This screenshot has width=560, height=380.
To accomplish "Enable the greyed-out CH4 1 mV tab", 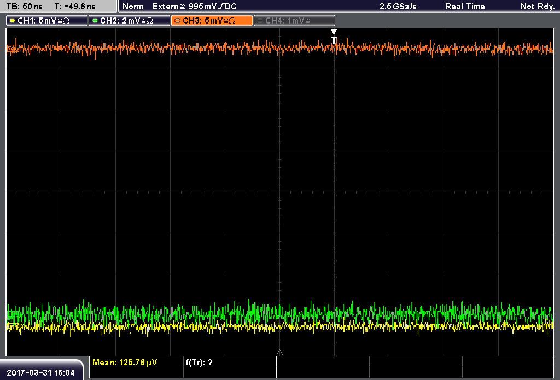I will pyautogui.click(x=294, y=21).
